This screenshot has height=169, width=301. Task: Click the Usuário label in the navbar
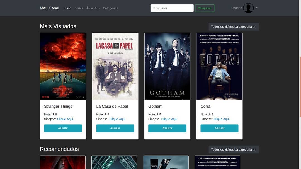tap(237, 8)
